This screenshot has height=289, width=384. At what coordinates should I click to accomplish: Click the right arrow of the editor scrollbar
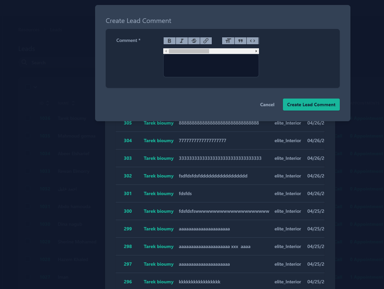coord(256,51)
